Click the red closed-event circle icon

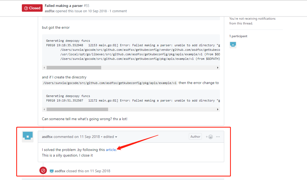tap(43, 170)
